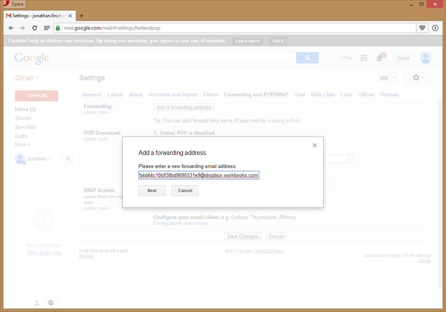Click the settings page Cancel button
The height and width of the screenshot is (312, 446).
[276, 236]
